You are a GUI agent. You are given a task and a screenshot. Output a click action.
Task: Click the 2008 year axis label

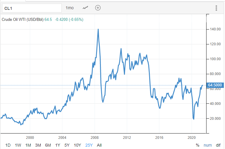point(95,138)
